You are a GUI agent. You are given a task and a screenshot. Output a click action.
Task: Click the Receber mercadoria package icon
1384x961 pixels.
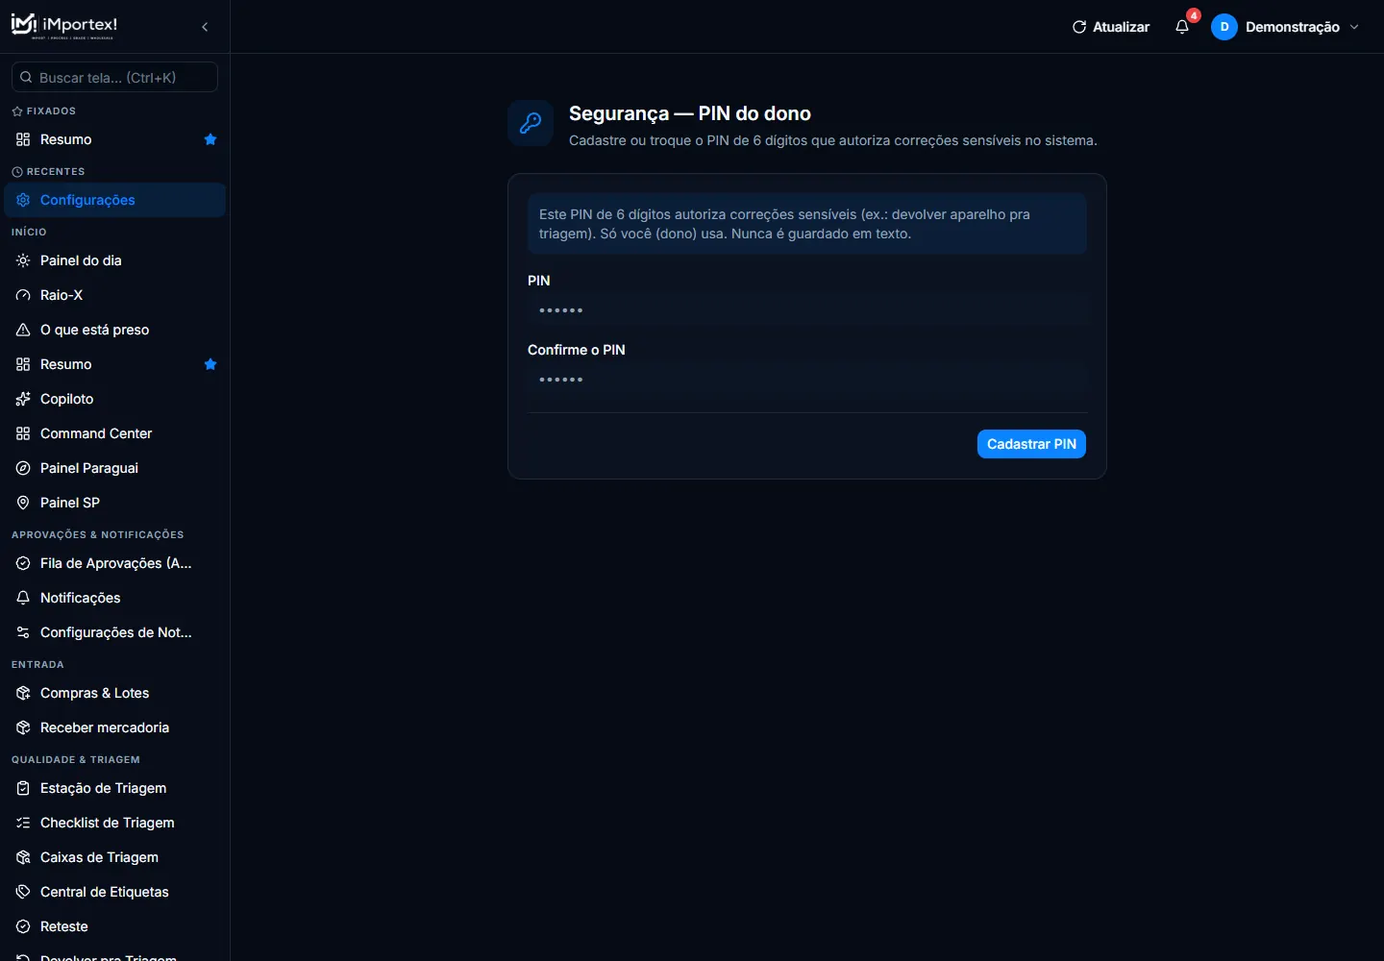click(23, 727)
